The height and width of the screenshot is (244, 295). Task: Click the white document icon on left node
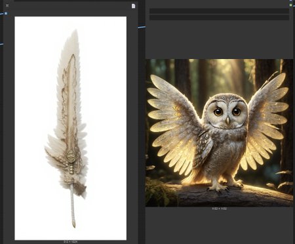(133, 6)
